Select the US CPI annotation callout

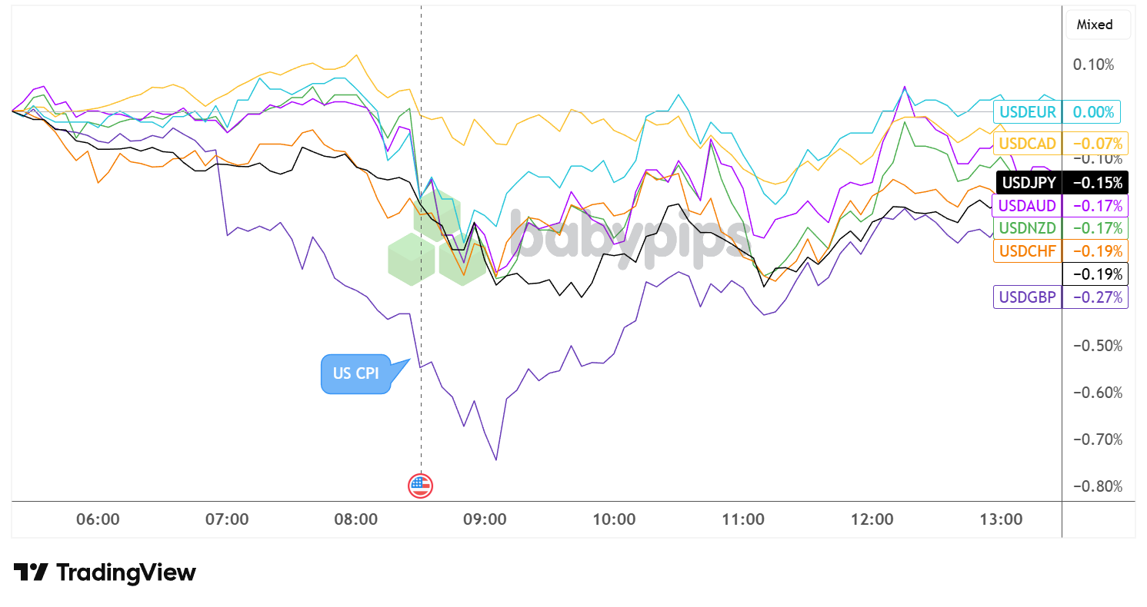(355, 374)
